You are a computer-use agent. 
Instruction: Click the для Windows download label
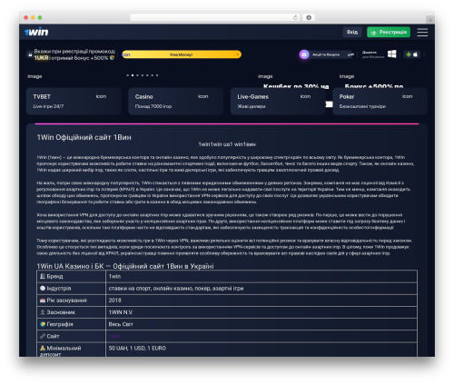tap(373, 56)
